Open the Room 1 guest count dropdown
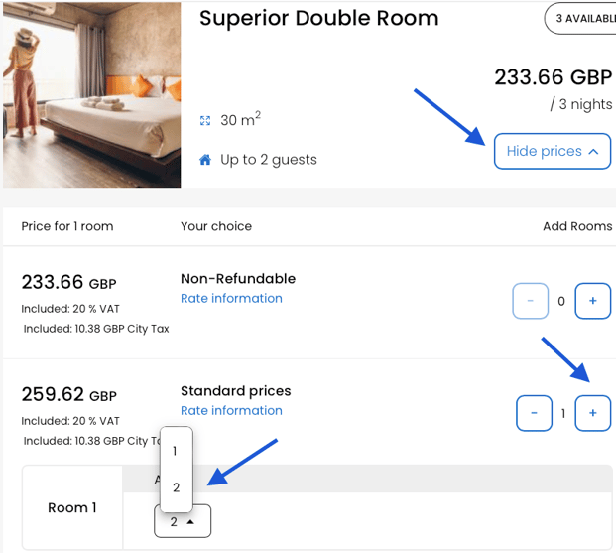The image size is (616, 553). (x=183, y=522)
